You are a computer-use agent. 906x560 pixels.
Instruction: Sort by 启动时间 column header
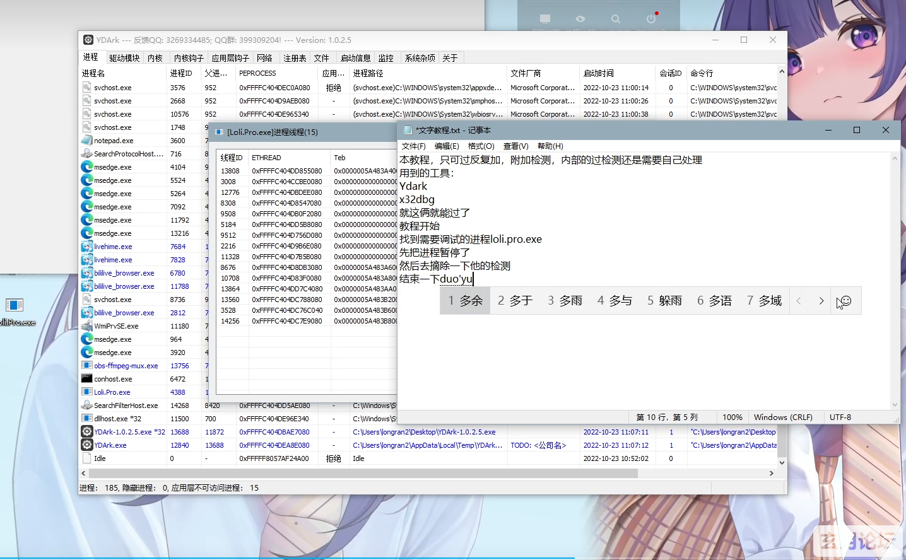pyautogui.click(x=617, y=73)
